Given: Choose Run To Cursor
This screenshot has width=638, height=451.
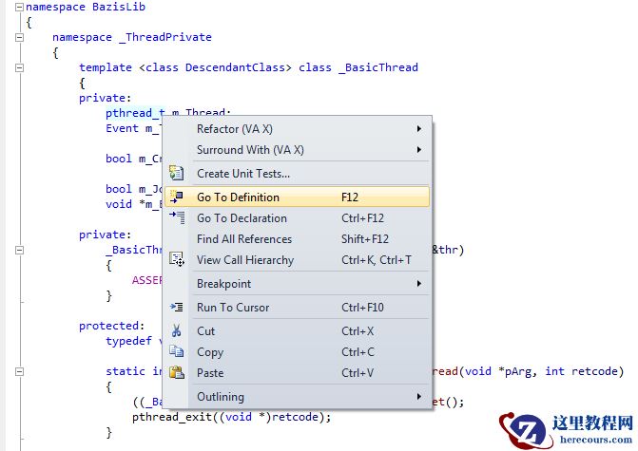Looking at the screenshot, I should (x=297, y=308).
